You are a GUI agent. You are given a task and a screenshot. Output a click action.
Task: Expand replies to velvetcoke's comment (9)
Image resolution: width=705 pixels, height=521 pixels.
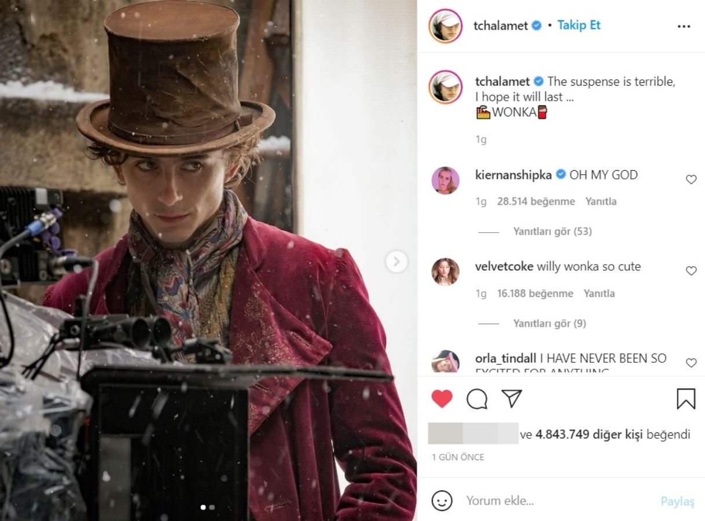549,324
